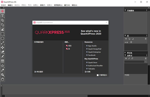
Task: Click the horizontal scrollbar left arrow
Action: point(3,96)
